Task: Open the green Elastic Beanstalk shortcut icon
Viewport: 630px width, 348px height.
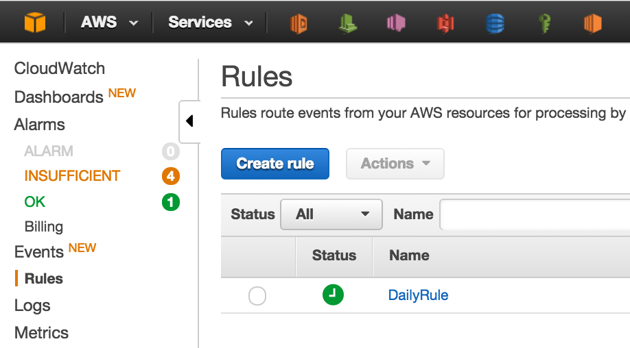Action: (347, 23)
